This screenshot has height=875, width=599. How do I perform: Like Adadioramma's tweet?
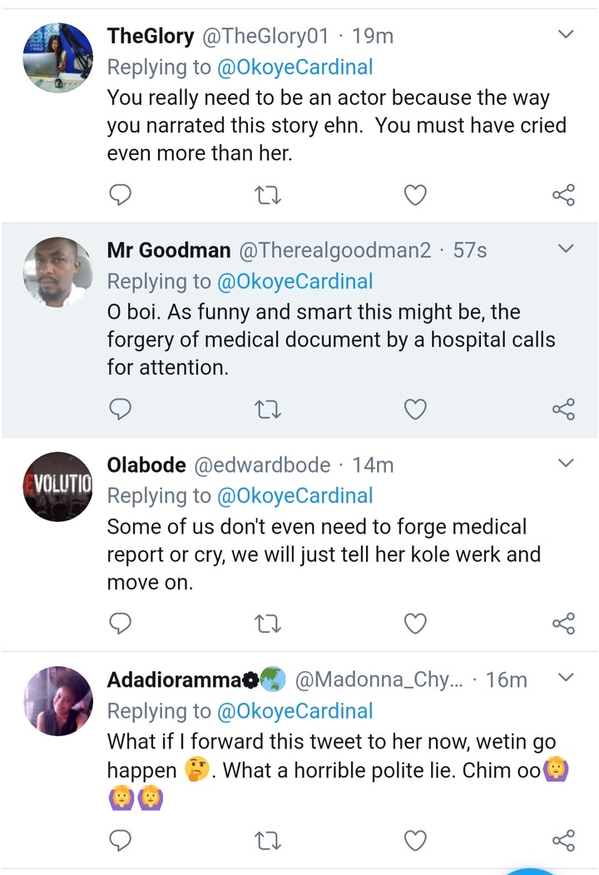414,839
